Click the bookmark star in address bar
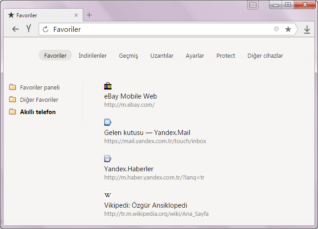The image size is (318, 229). (288, 29)
